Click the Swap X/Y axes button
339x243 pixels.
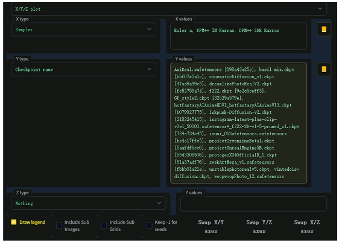point(211,226)
